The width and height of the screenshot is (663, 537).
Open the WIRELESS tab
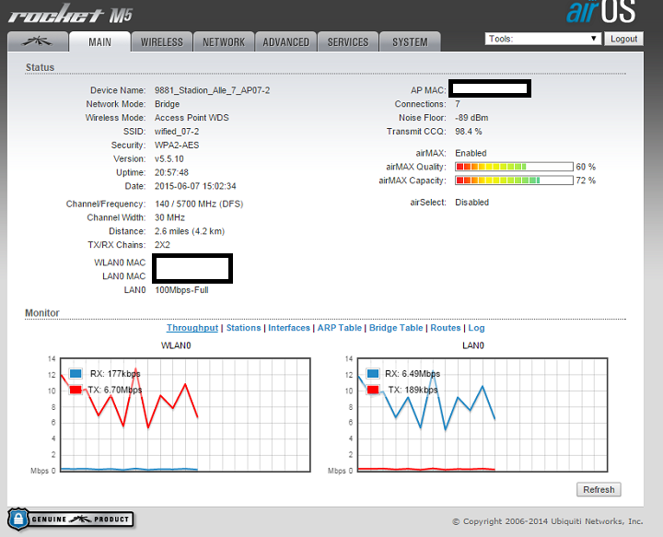tap(161, 41)
